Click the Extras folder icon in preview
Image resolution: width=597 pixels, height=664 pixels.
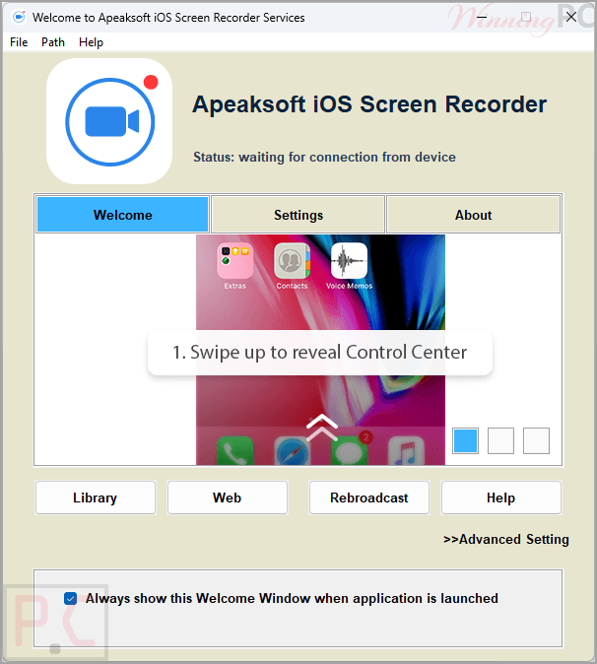click(235, 260)
